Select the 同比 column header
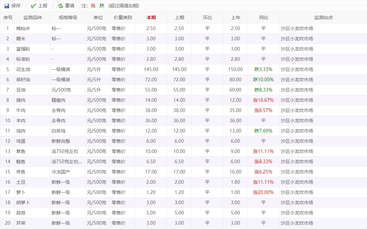Screen dimensions: 367x229 tap(263, 18)
